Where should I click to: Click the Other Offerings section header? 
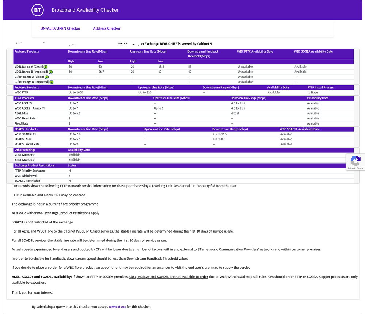pyautogui.click(x=25, y=150)
